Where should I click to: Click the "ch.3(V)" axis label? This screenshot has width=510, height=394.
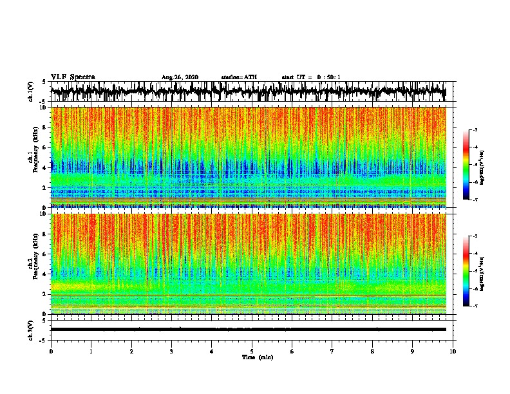click(30, 331)
